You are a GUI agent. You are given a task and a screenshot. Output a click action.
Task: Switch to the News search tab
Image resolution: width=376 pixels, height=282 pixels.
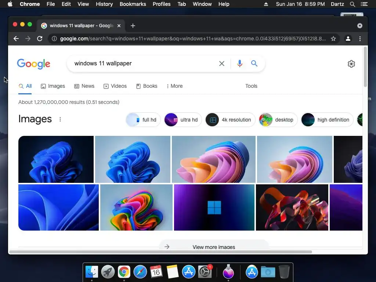click(84, 86)
